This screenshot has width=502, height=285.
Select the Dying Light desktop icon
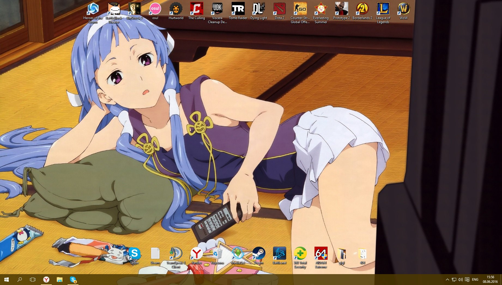point(259,11)
